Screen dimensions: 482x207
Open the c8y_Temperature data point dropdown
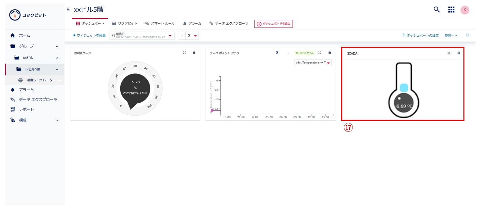coord(313,62)
